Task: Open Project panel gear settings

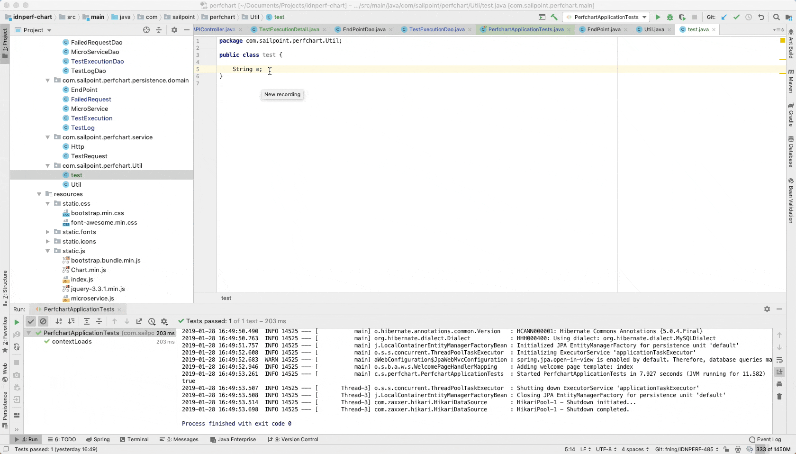Action: click(x=174, y=30)
